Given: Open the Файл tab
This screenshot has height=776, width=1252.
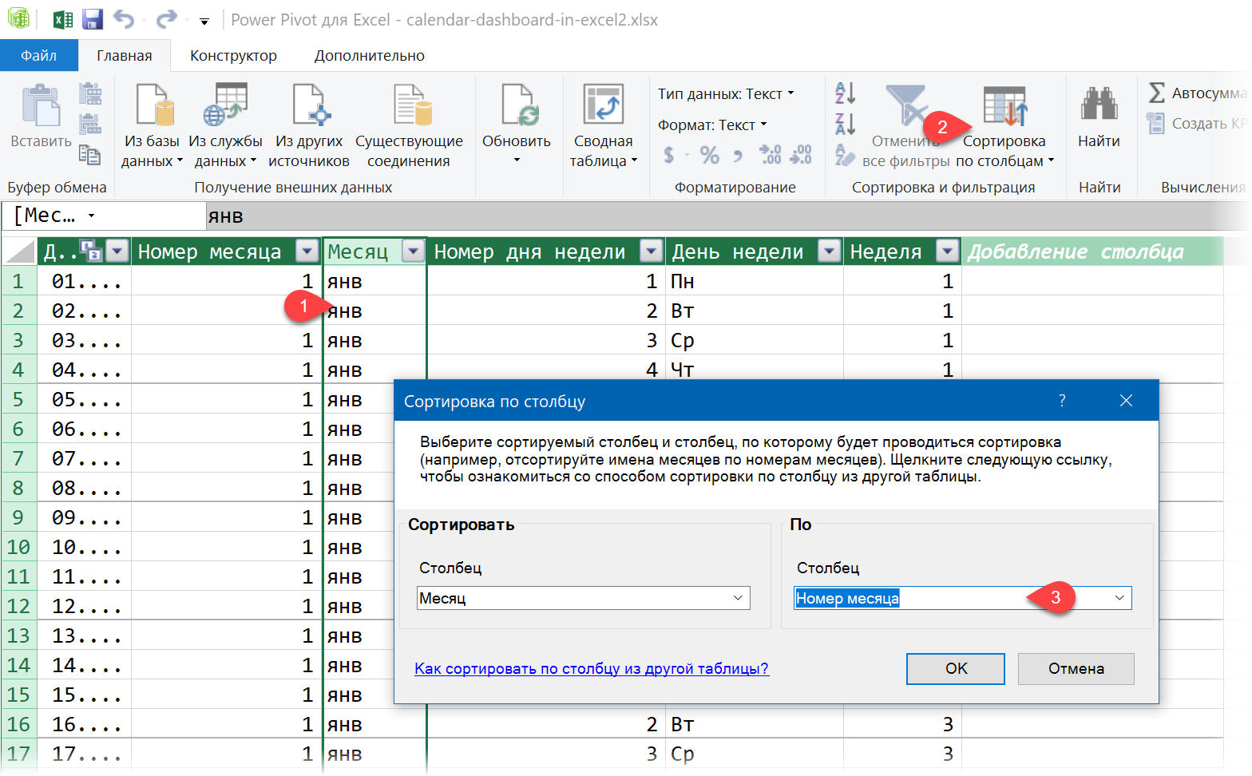Looking at the screenshot, I should click(39, 55).
